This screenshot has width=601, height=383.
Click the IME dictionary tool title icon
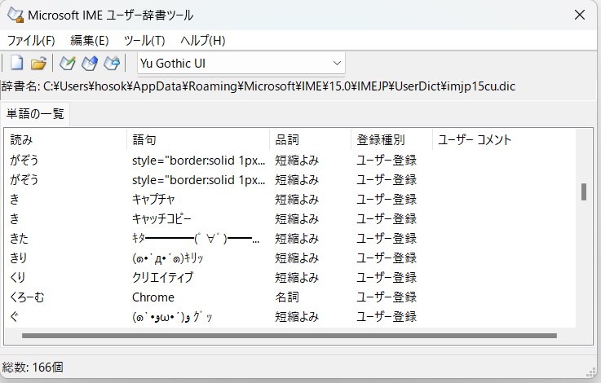coord(15,15)
